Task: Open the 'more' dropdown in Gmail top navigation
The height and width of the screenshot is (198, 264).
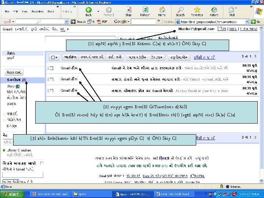Action: (65, 29)
